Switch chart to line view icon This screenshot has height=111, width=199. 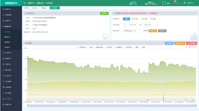(x=186, y=47)
